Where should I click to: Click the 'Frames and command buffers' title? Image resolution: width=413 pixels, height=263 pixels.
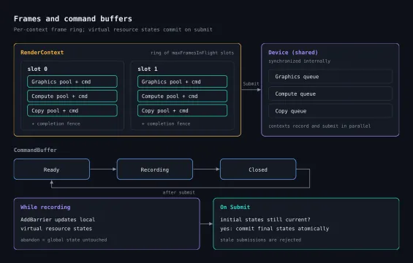point(73,19)
